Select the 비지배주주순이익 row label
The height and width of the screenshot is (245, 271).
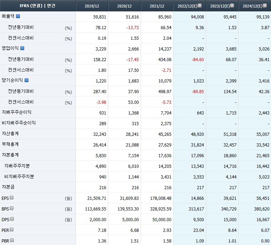(19, 123)
